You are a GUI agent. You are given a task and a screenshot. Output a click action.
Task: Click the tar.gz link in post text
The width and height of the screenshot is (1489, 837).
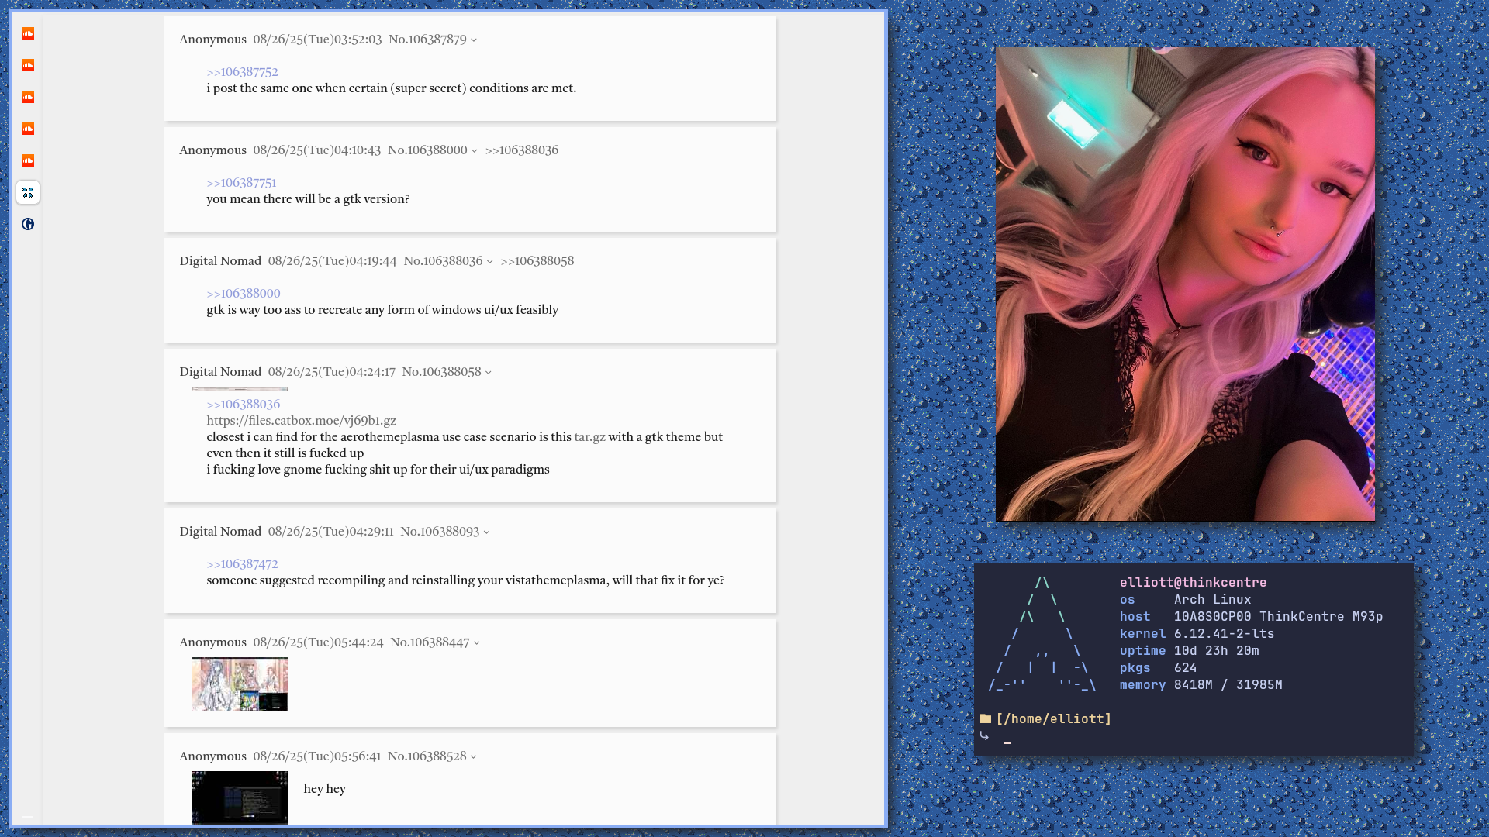click(x=589, y=437)
